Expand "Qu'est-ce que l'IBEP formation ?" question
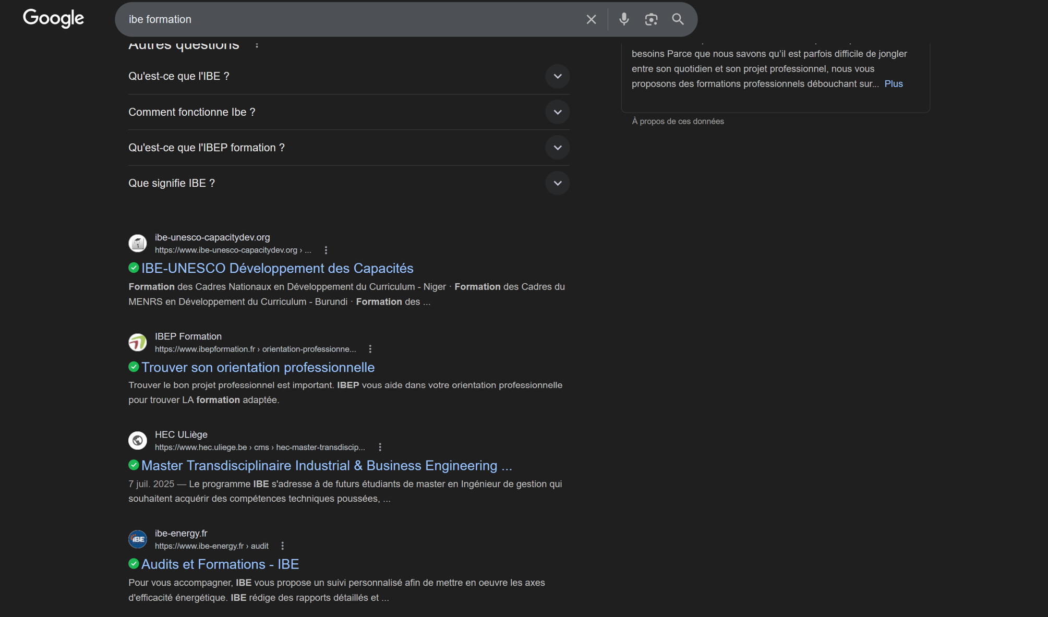1048x617 pixels. 557,148
